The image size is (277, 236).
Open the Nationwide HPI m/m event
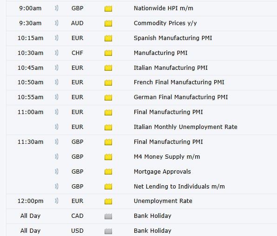[164, 8]
